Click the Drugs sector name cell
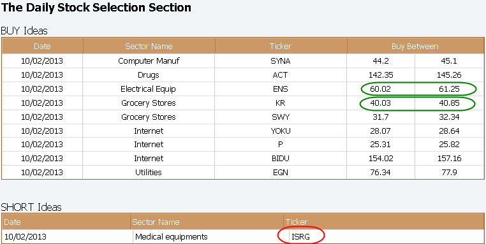This screenshot has height=244, width=486. pyautogui.click(x=149, y=75)
